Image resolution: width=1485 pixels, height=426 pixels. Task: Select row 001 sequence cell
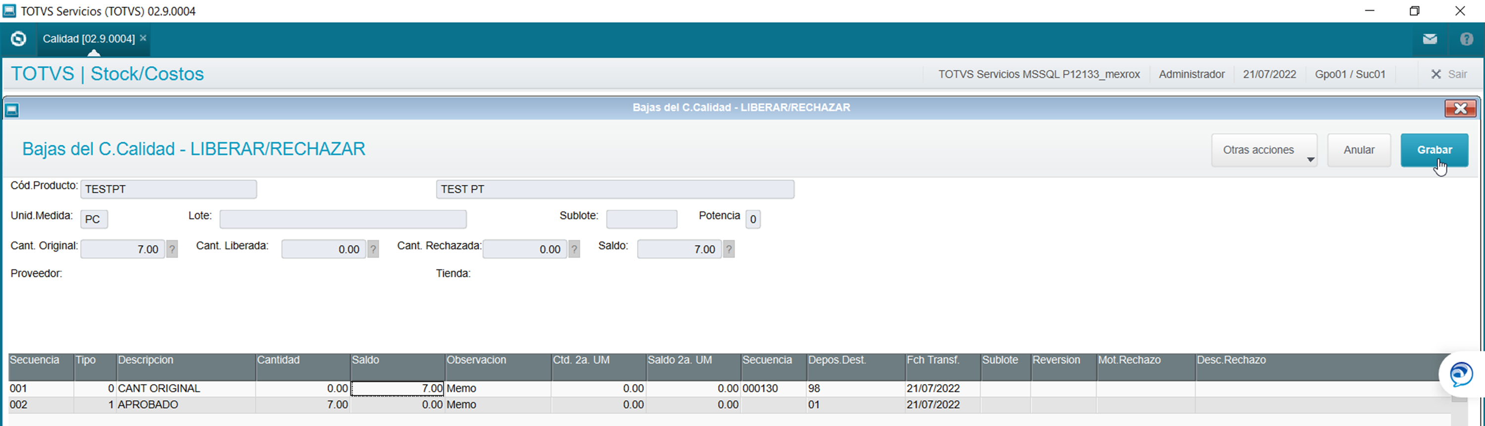coord(41,388)
